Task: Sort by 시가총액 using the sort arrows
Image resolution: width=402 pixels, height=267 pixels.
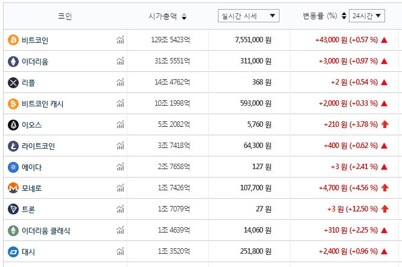Action: [184, 17]
